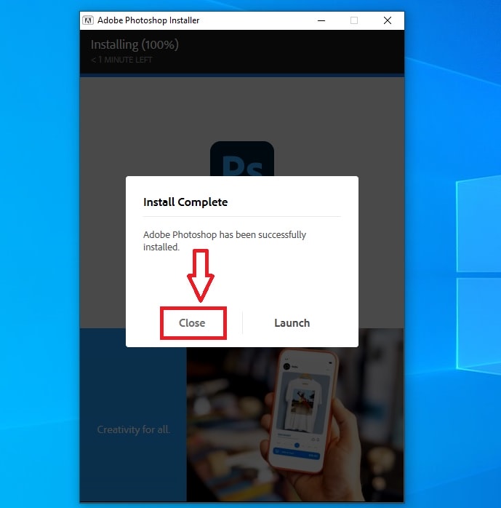The image size is (501, 508).
Task: Click the Adobe installer icon in title bar
Action: pyautogui.click(x=88, y=20)
